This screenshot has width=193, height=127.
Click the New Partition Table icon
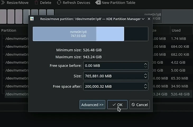[98, 3]
